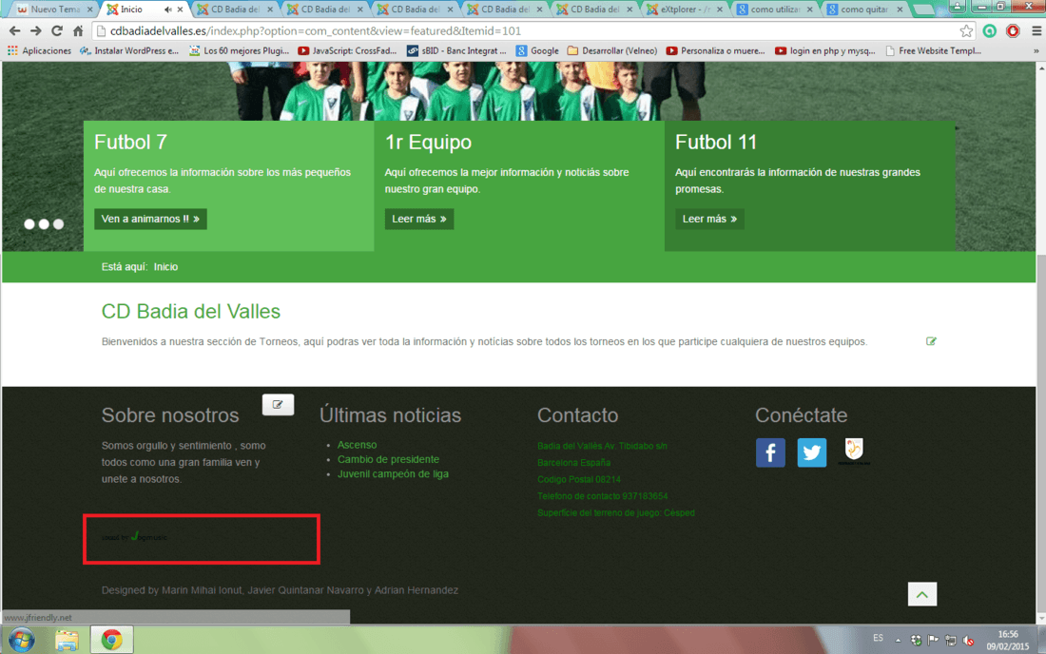Click Leer más under 1r Equipo
Viewport: 1046px width, 654px height.
(x=419, y=219)
